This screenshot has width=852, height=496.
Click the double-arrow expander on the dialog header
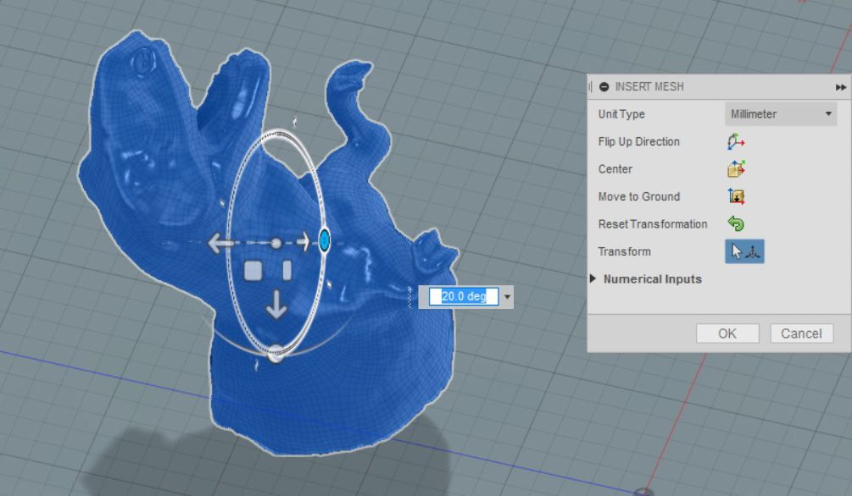[839, 86]
